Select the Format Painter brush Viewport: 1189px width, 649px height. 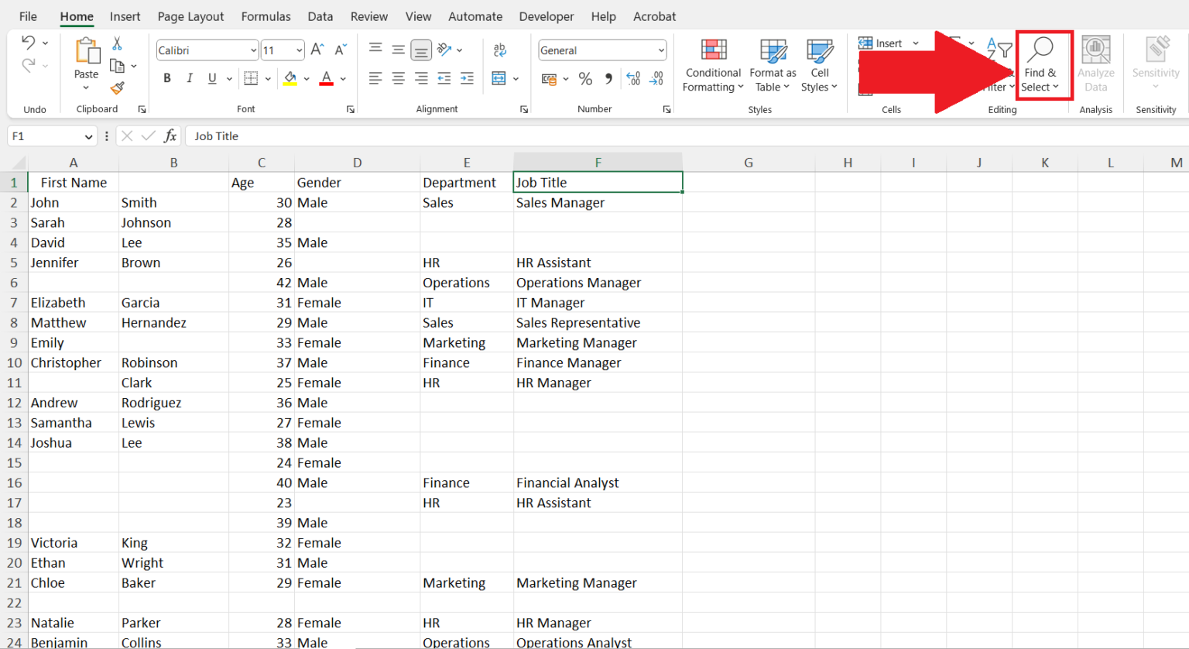point(117,88)
